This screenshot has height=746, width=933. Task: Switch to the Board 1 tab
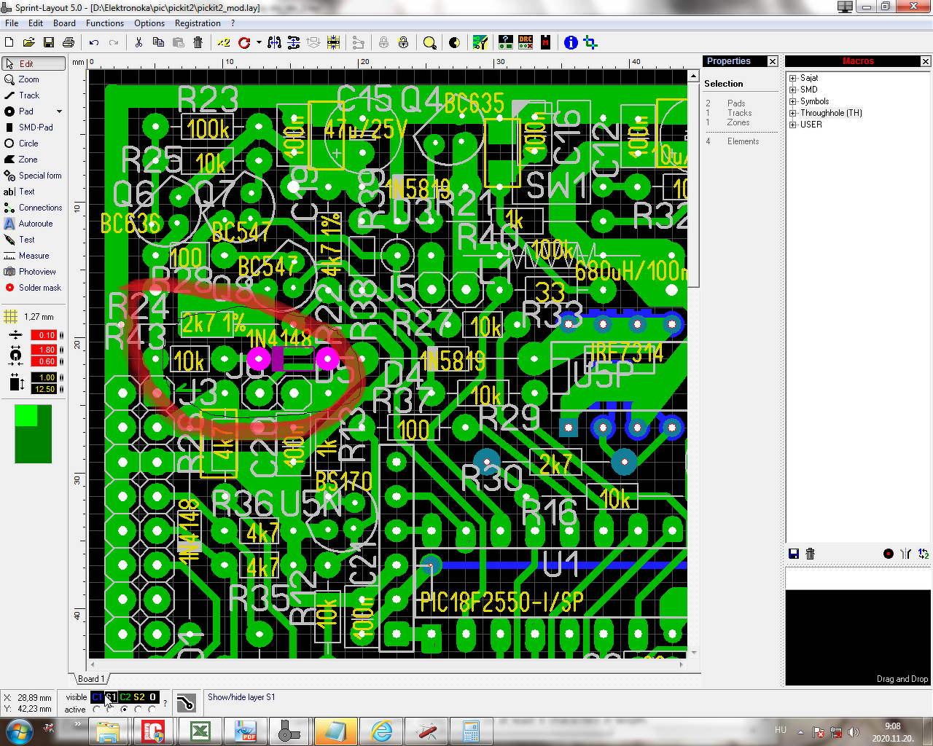(91, 679)
